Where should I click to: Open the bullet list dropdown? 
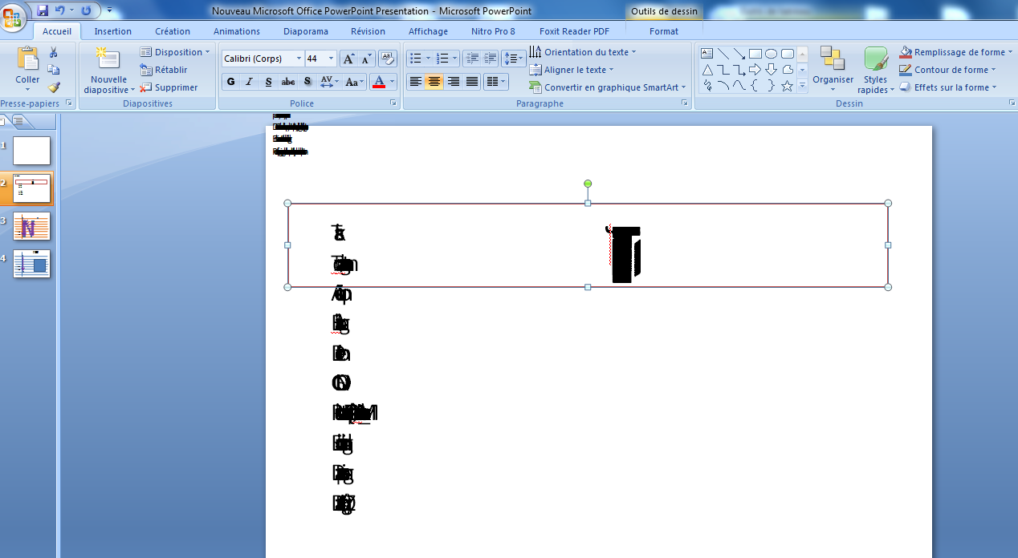tap(428, 59)
